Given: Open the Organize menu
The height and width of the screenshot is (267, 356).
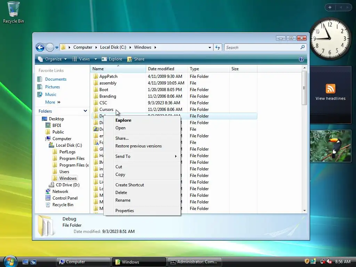Looking at the screenshot, I should click(52, 59).
